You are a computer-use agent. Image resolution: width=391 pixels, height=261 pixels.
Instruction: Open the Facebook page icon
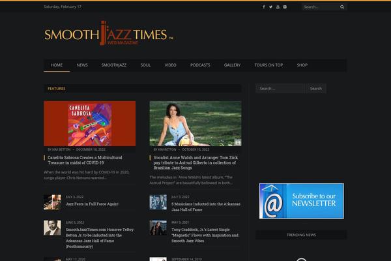264,7
